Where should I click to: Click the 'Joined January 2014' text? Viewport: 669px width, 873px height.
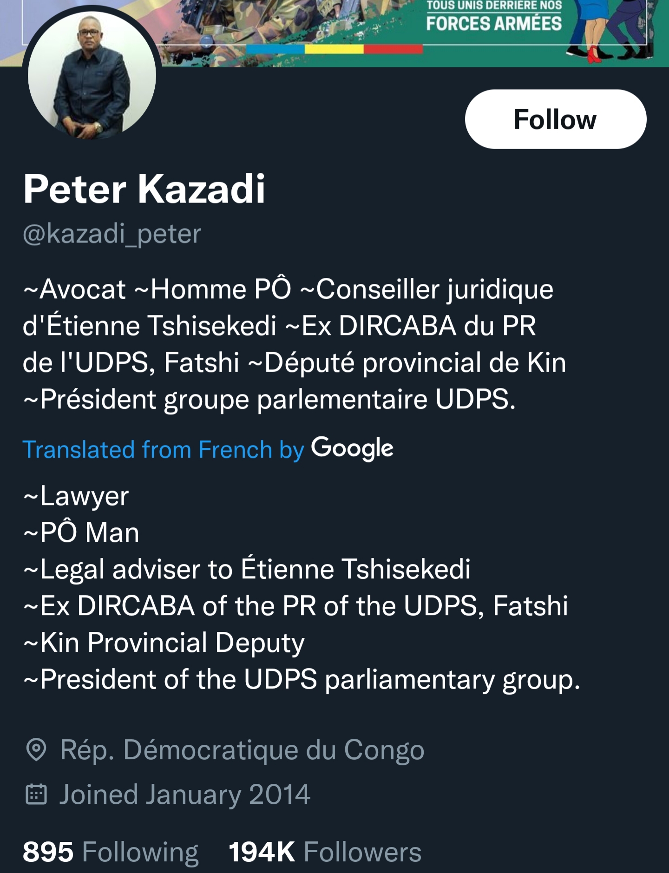[184, 794]
